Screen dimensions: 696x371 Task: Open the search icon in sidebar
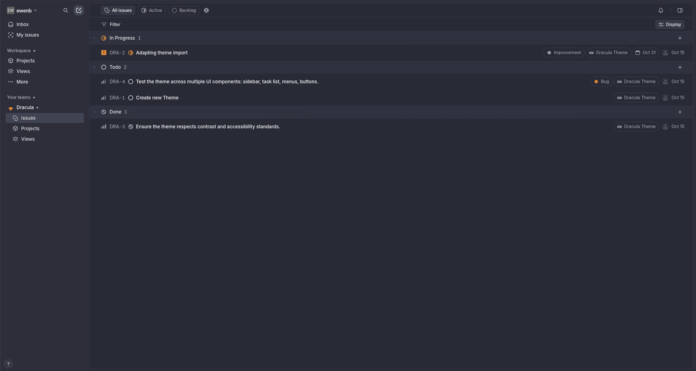(x=66, y=10)
